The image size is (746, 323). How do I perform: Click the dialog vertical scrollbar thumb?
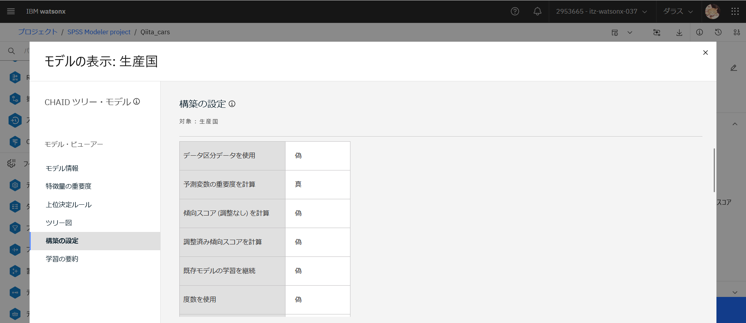714,170
